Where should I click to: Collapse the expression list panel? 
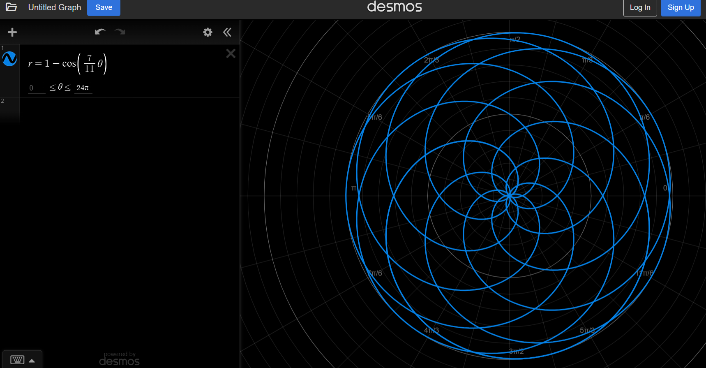click(227, 32)
